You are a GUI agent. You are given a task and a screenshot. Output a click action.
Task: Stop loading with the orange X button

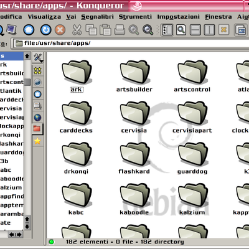click(60, 30)
